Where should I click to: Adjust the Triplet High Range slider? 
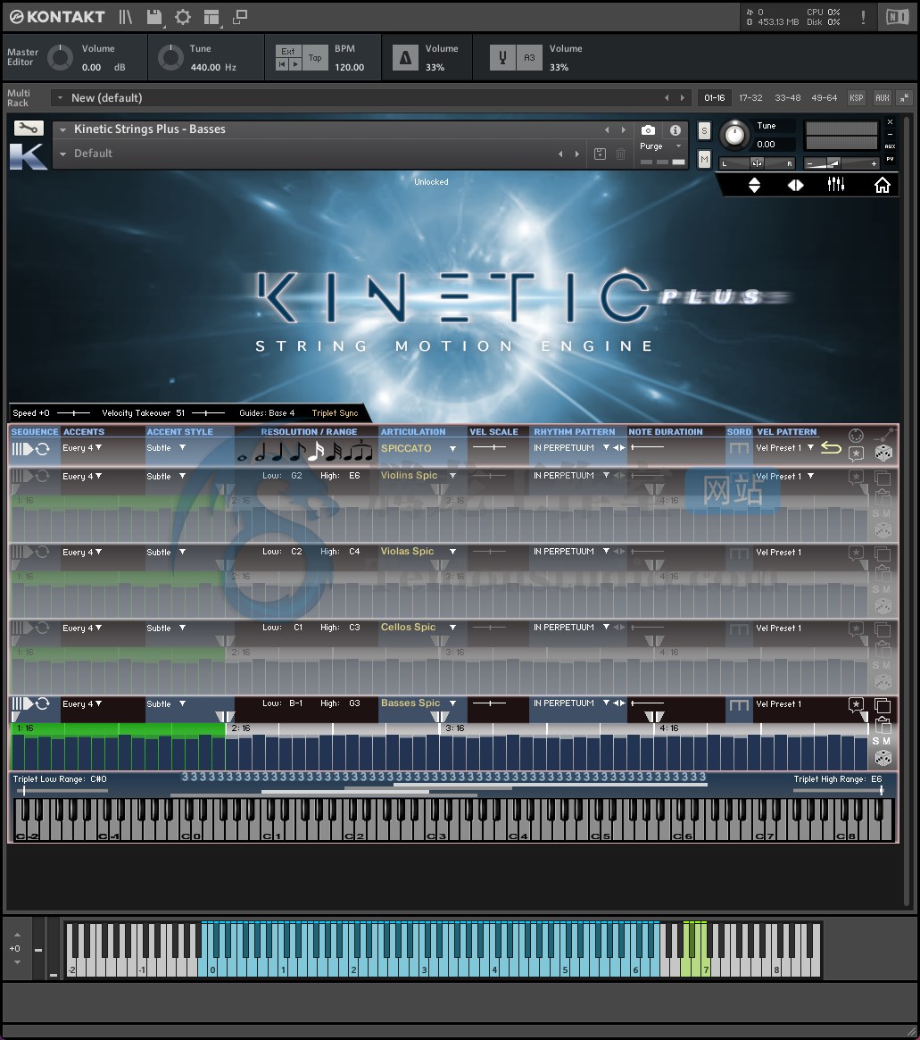[x=838, y=790]
